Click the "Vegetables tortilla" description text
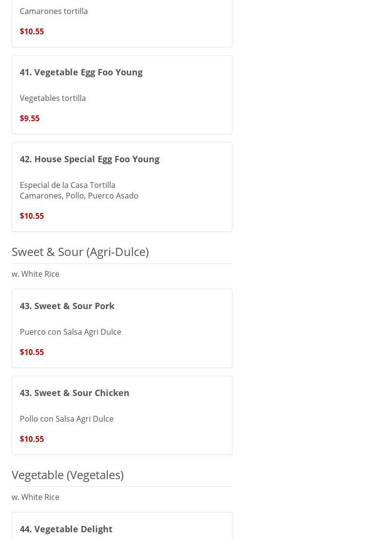Viewport: 372px width, 539px height. [53, 98]
